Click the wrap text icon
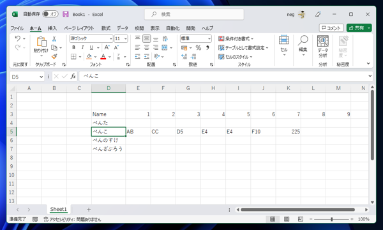 [x=165, y=38]
